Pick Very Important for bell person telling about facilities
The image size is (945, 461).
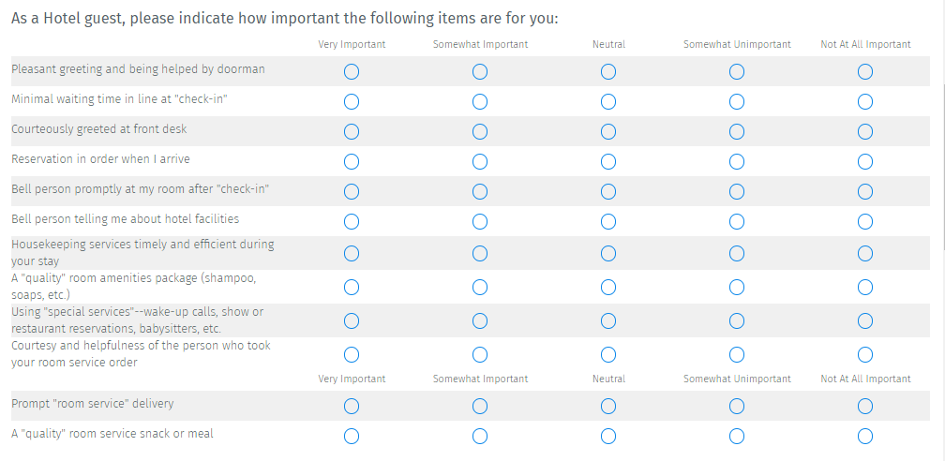[352, 222]
